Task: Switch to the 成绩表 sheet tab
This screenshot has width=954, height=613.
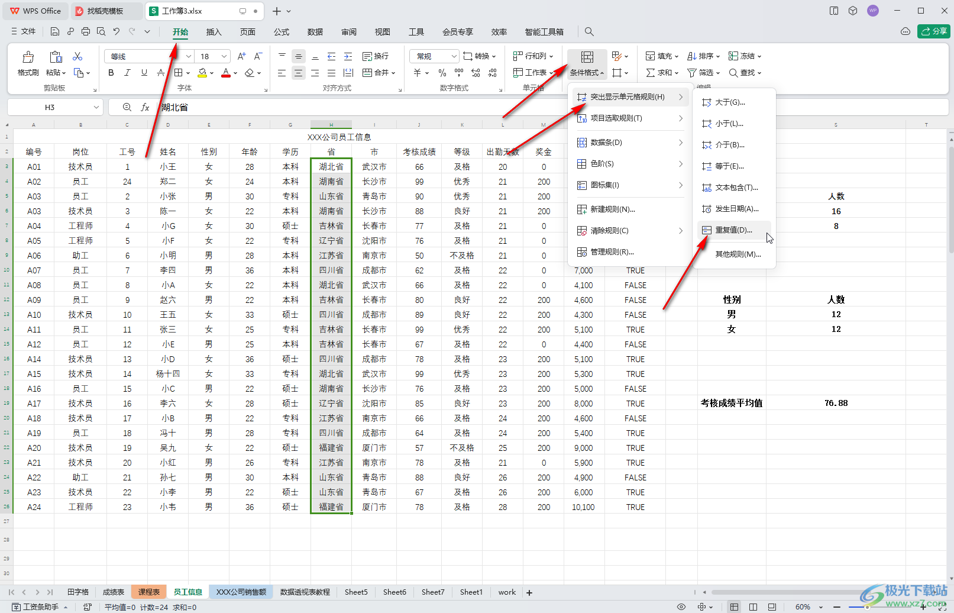Action: tap(114, 592)
